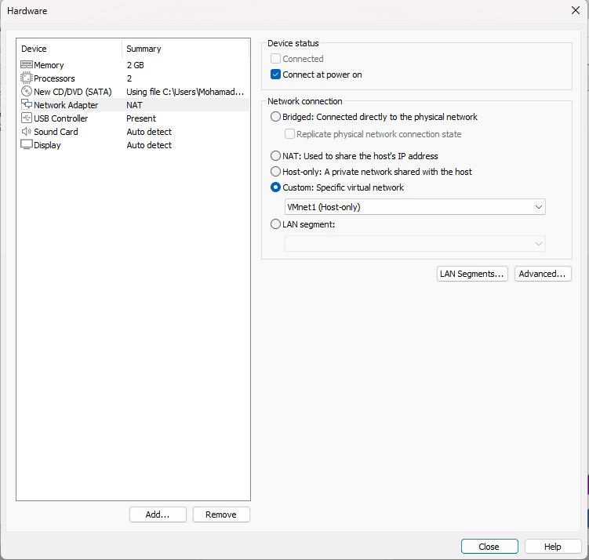Image resolution: width=589 pixels, height=560 pixels.
Task: Select the Bridged network radio button
Action: (x=275, y=117)
